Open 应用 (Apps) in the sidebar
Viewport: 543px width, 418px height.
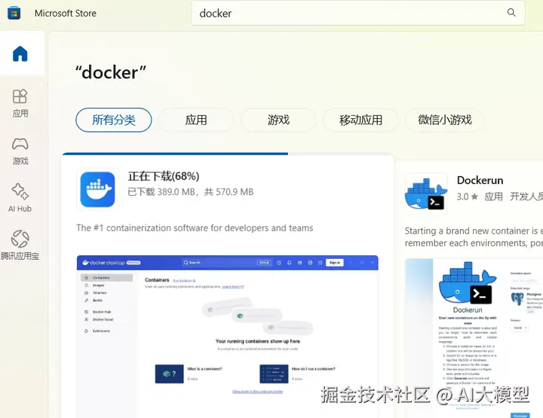pos(20,103)
